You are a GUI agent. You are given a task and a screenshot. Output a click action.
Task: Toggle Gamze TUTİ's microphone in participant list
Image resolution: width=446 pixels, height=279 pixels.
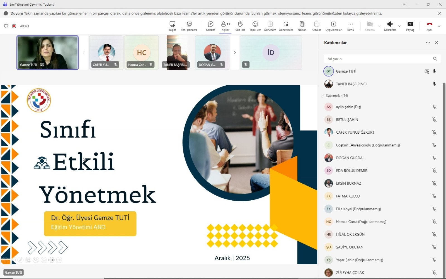[x=434, y=71]
